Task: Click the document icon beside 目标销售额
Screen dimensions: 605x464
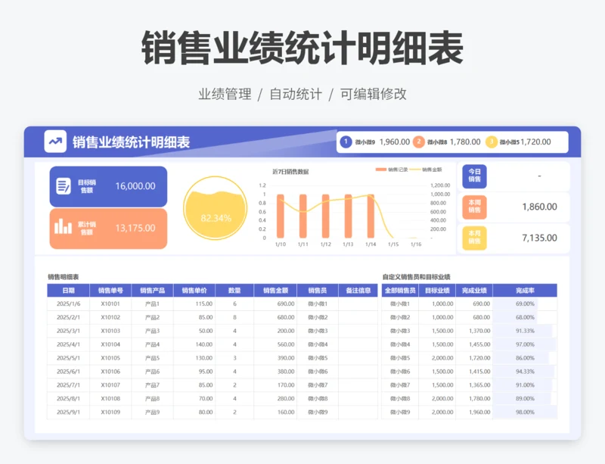Action: (64, 186)
